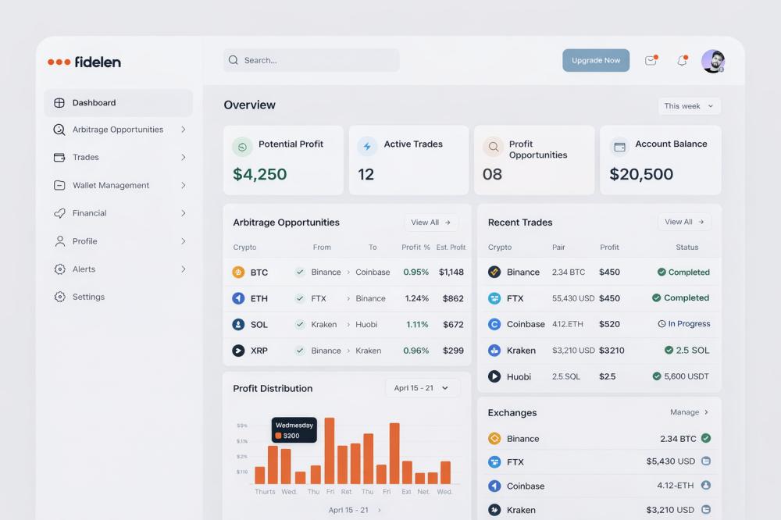Click Binance green check in Exchanges
The height and width of the screenshot is (520, 781).
click(x=706, y=438)
